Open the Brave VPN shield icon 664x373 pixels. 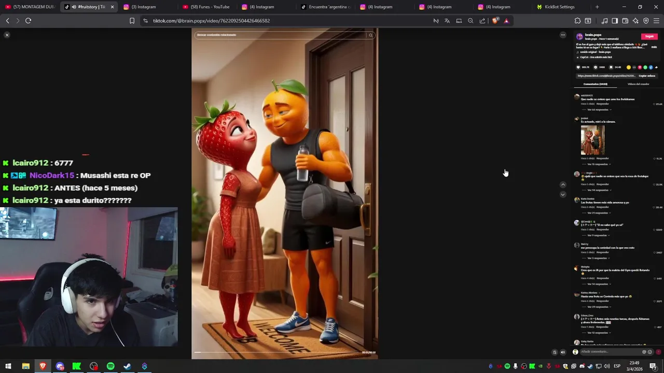pos(646,21)
